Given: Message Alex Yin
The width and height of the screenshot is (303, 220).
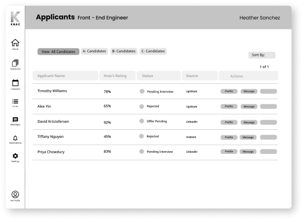Looking at the screenshot, I should tap(249, 106).
